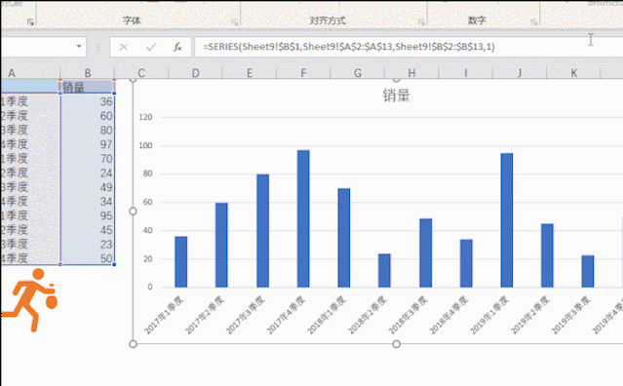Click the formula bar cancel X icon
This screenshot has height=386, width=623.
click(x=124, y=47)
